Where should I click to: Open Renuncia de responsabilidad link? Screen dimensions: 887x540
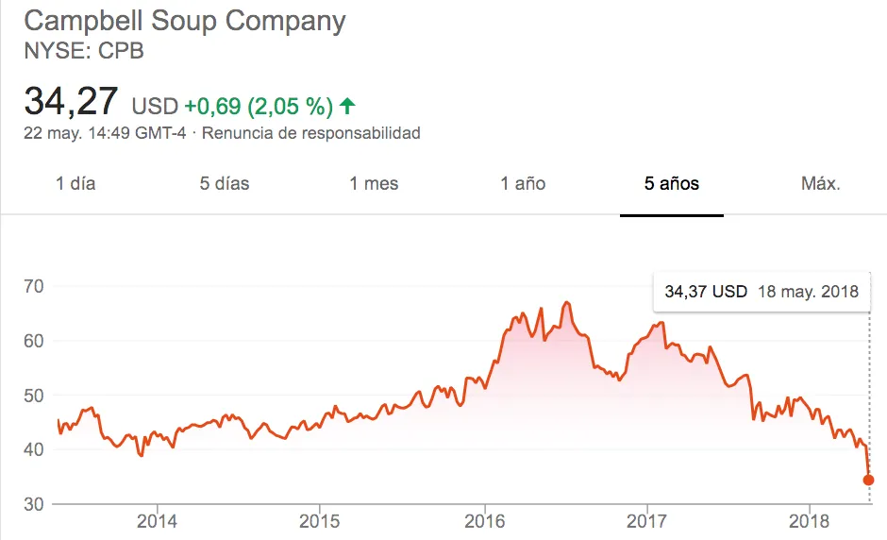[311, 133]
